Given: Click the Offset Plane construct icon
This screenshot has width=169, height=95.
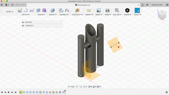Looking at the screenshot, I should point(77,11).
